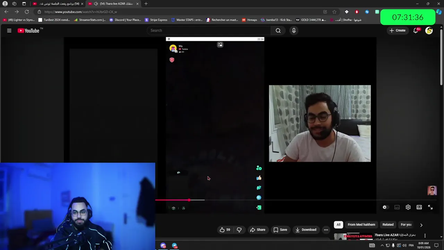Show hidden system tray icons

click(x=382, y=245)
